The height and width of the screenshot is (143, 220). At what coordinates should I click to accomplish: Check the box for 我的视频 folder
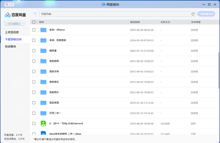[x=34, y=61]
